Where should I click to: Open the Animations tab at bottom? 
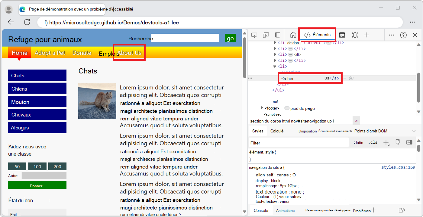coord(286,210)
